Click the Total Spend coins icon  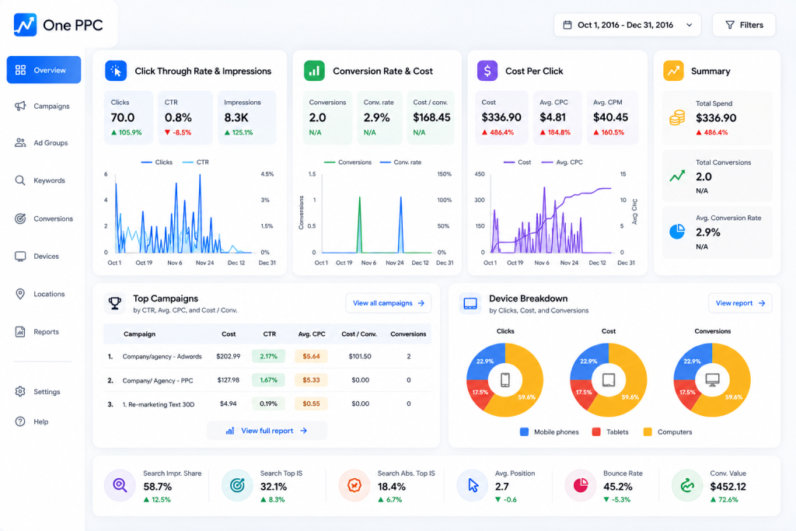click(677, 117)
